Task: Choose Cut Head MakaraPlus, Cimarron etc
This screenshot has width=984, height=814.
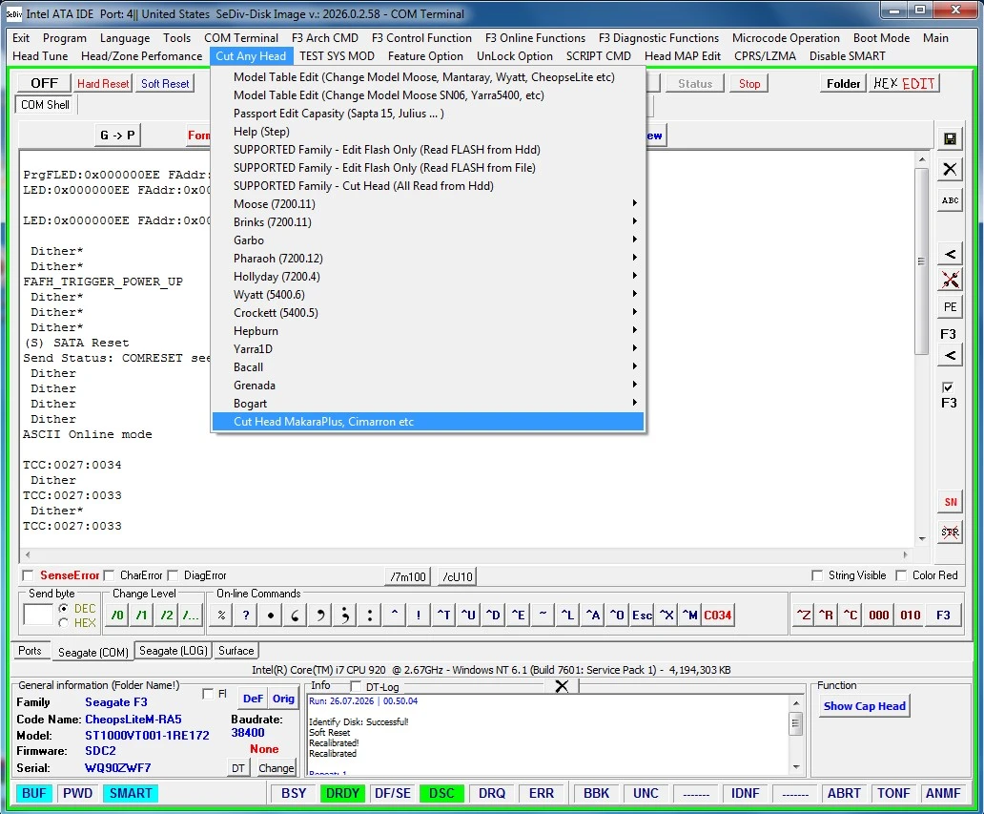Action: point(428,422)
